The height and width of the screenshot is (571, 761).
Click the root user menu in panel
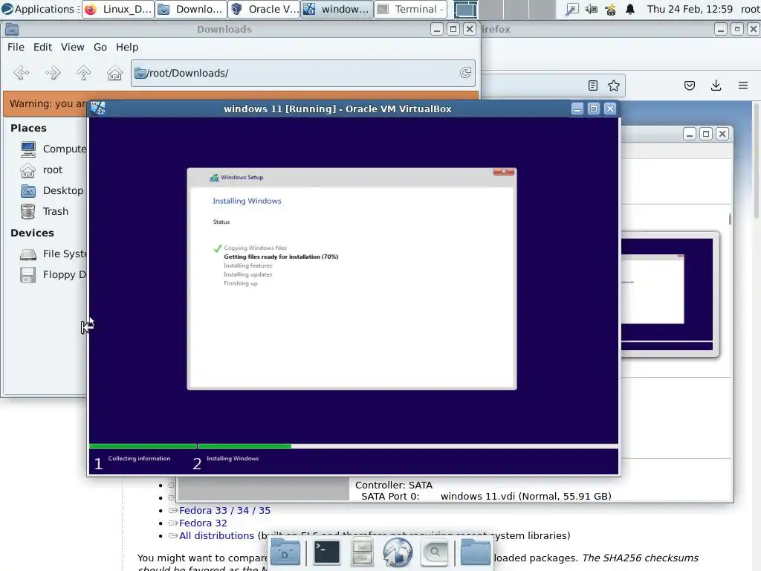tap(750, 9)
